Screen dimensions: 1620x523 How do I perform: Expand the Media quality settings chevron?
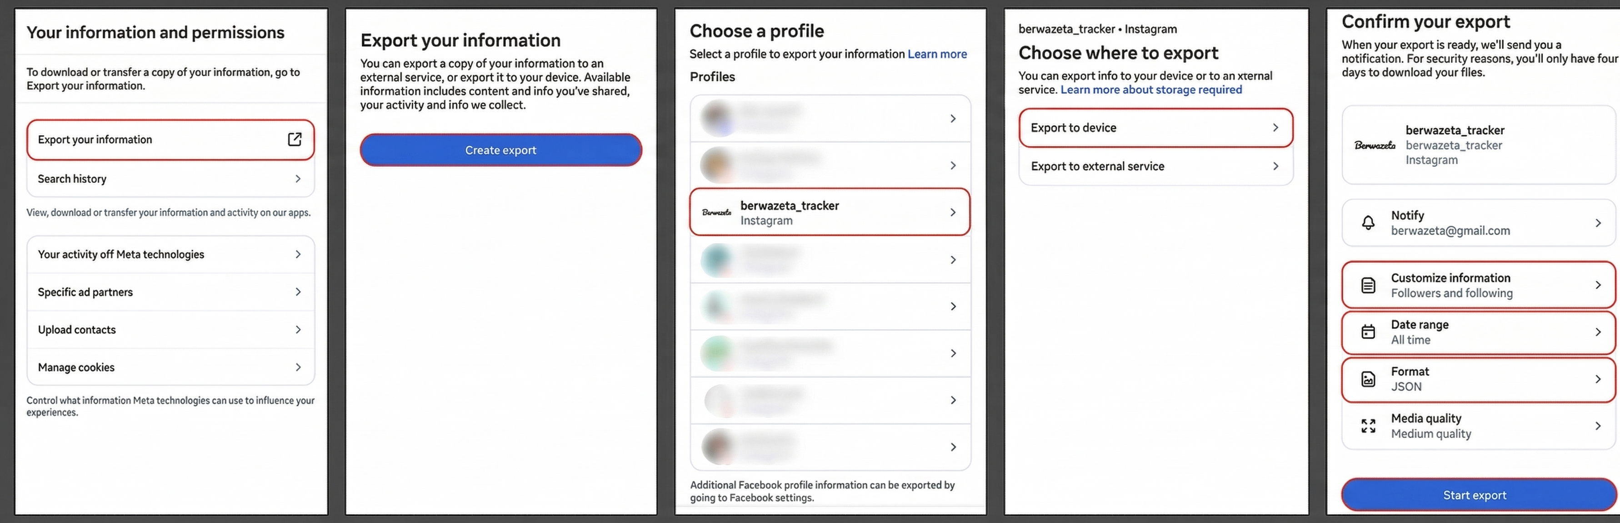[1599, 425]
